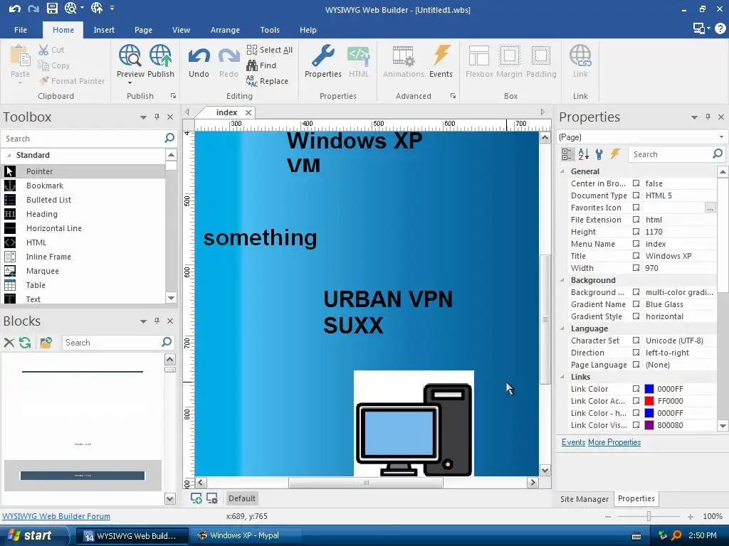This screenshot has height=546, width=729.
Task: Click the Paste icon in Clipboard group
Action: click(x=20, y=55)
